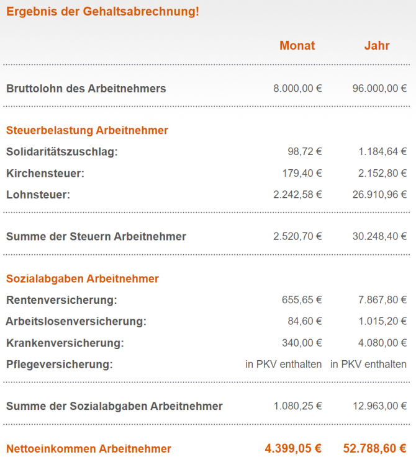Viewport: 416px width, 465px height.
Task: Click the yearly tax sum 30.248,40 €
Action: pos(379,236)
